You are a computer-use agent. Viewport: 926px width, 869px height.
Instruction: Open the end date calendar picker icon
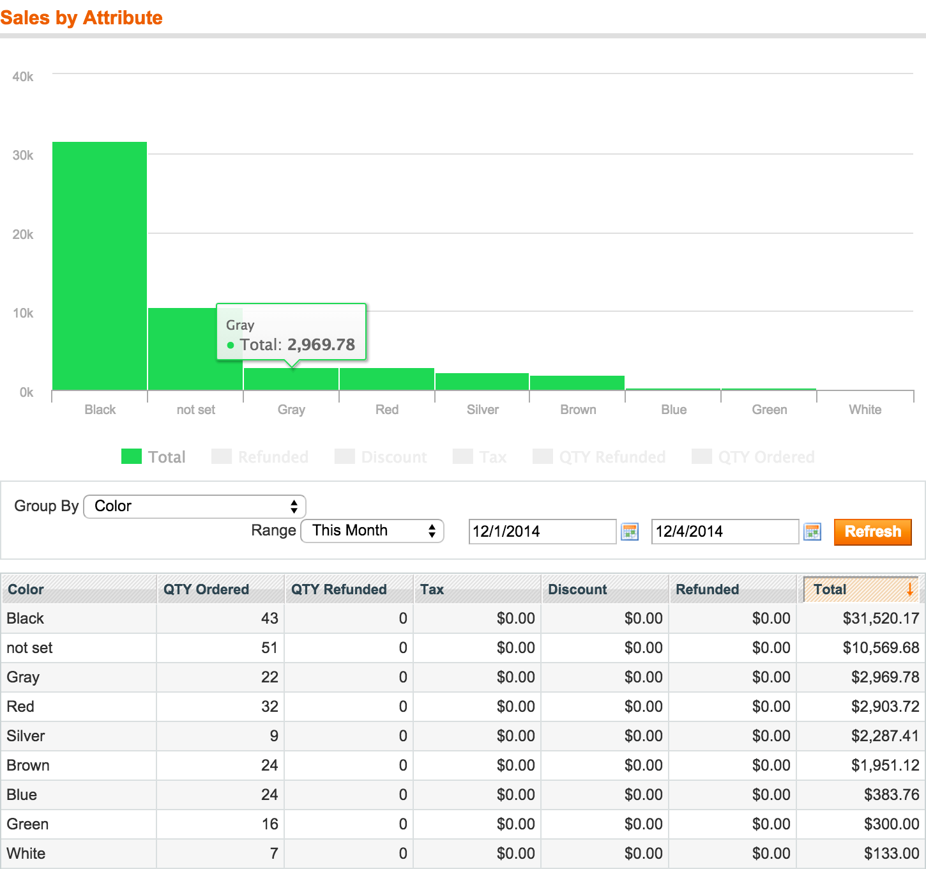pyautogui.click(x=812, y=532)
